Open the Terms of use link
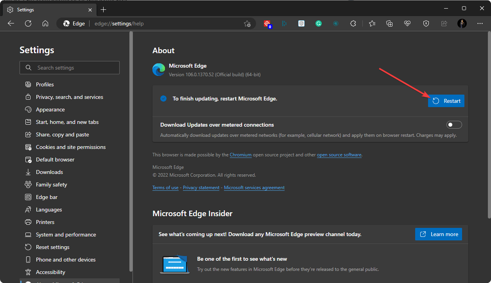Image resolution: width=491 pixels, height=283 pixels. click(x=165, y=188)
